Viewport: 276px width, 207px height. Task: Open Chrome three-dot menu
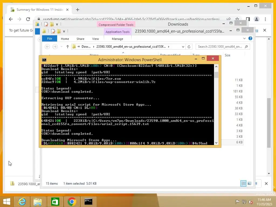pyautogui.click(x=265, y=19)
